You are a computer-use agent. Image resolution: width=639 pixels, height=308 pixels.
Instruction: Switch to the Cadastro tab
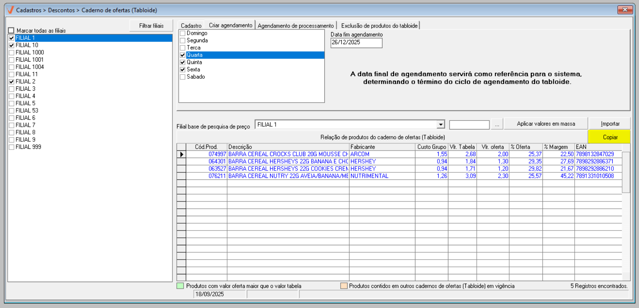point(191,26)
